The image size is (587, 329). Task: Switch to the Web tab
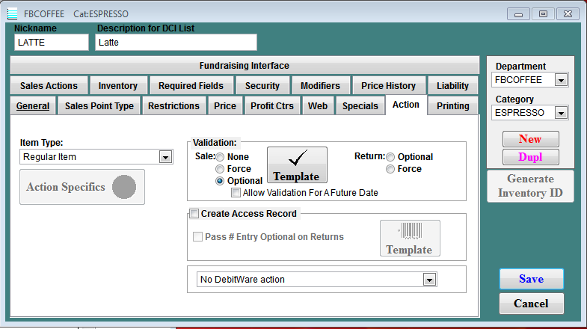click(x=318, y=106)
